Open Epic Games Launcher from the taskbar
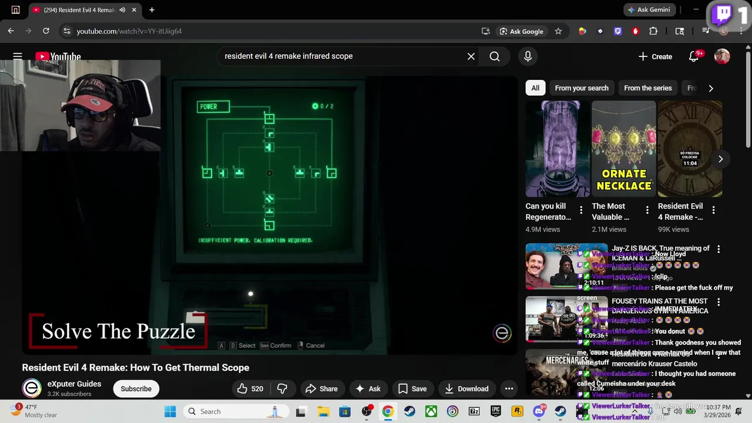Viewport: 752px width, 423px height. tap(496, 411)
